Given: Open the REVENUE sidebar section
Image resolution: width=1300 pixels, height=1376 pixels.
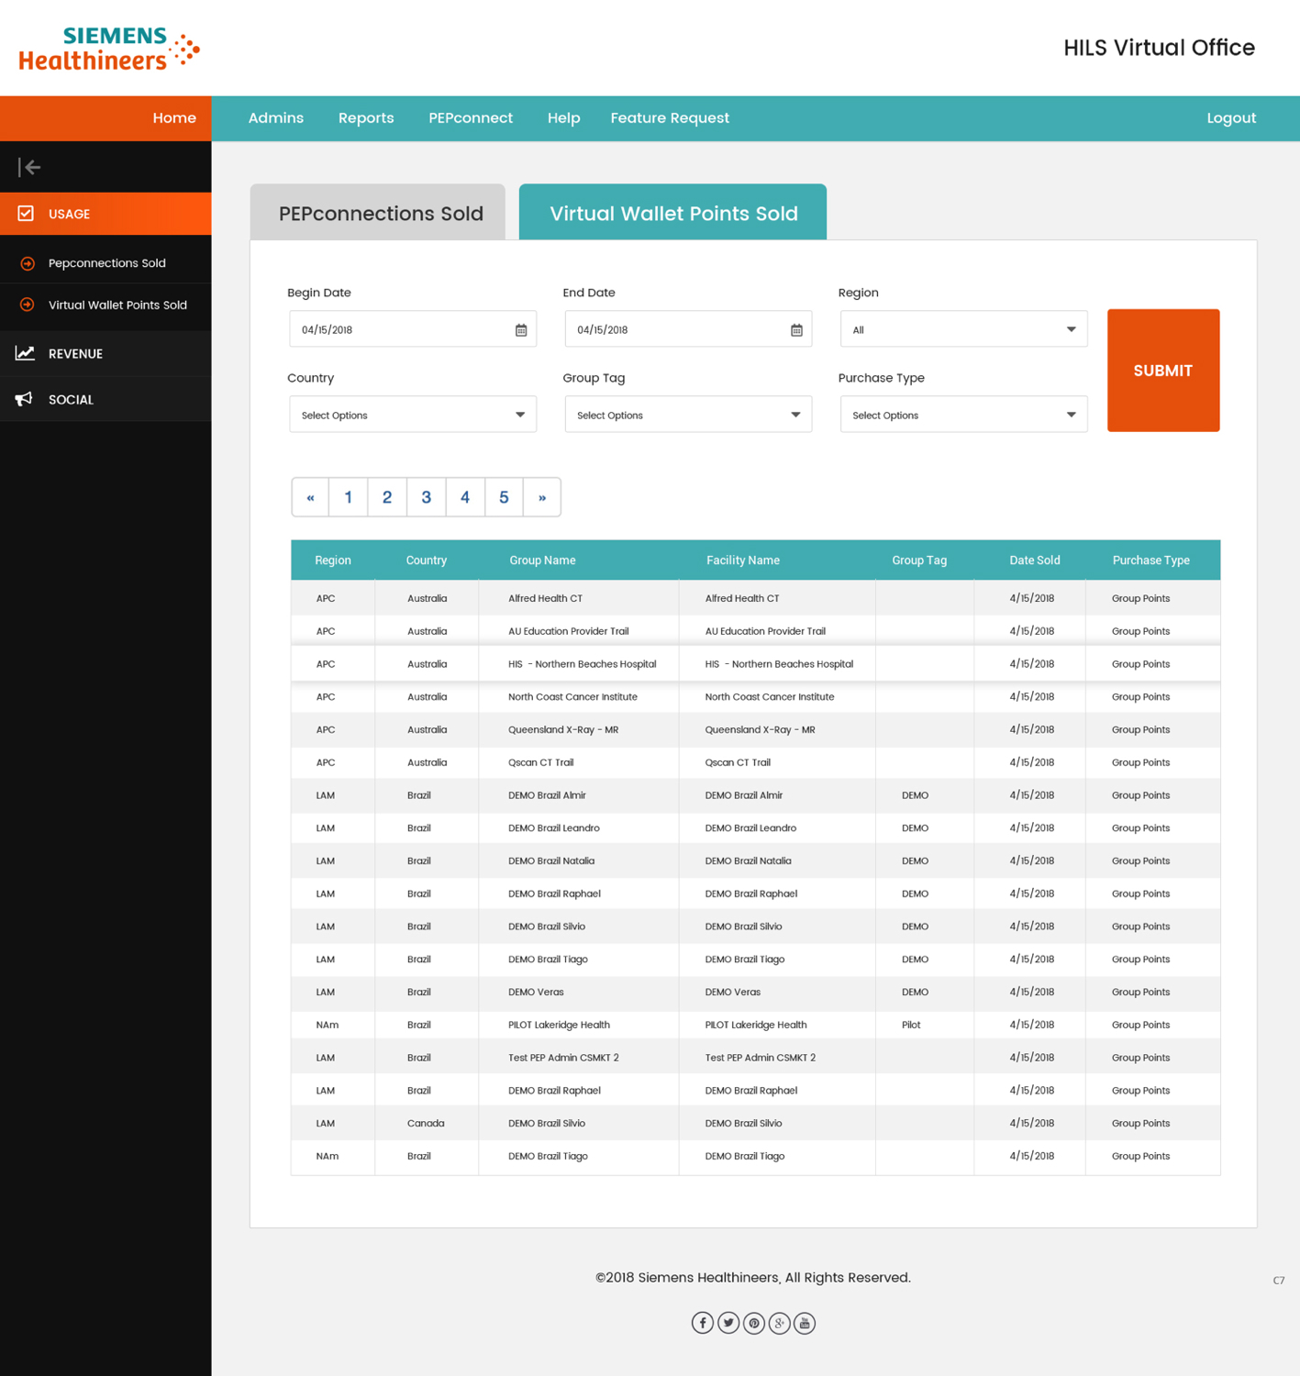Looking at the screenshot, I should tap(75, 354).
